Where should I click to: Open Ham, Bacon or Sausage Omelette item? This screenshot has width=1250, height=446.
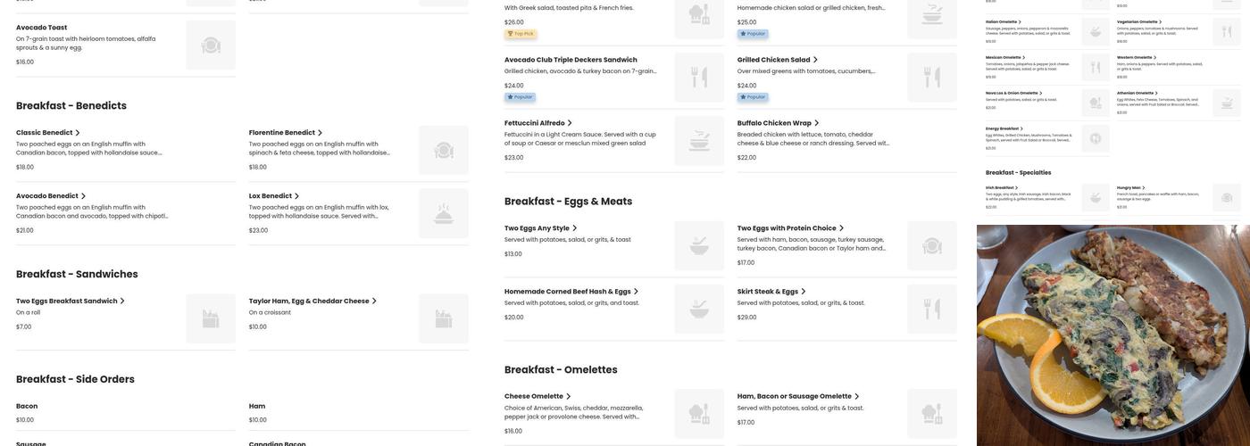click(x=794, y=396)
